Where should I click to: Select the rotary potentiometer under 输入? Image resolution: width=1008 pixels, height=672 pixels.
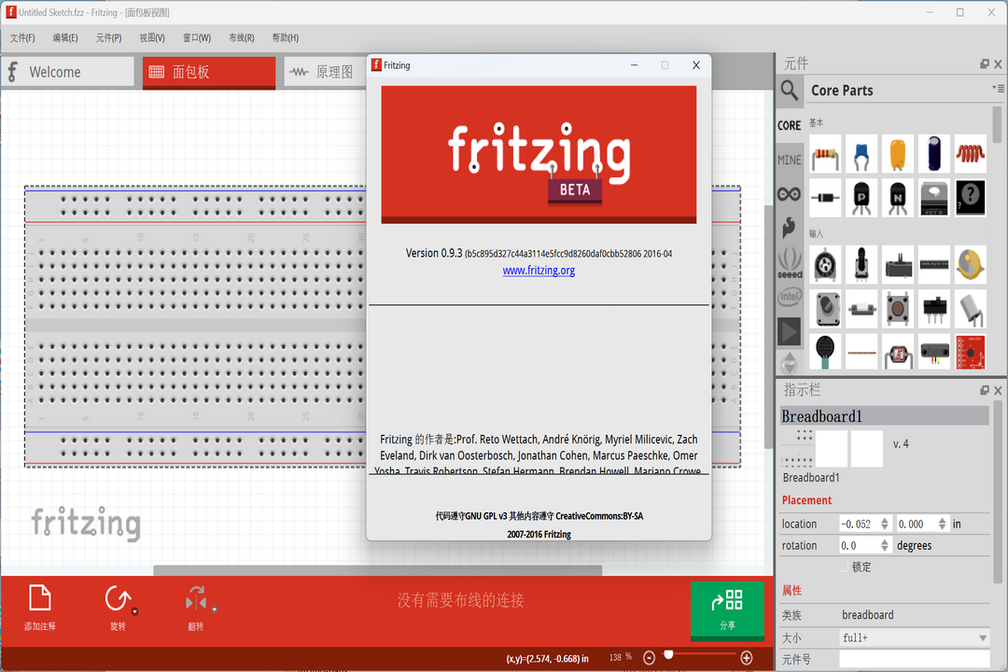[825, 265]
